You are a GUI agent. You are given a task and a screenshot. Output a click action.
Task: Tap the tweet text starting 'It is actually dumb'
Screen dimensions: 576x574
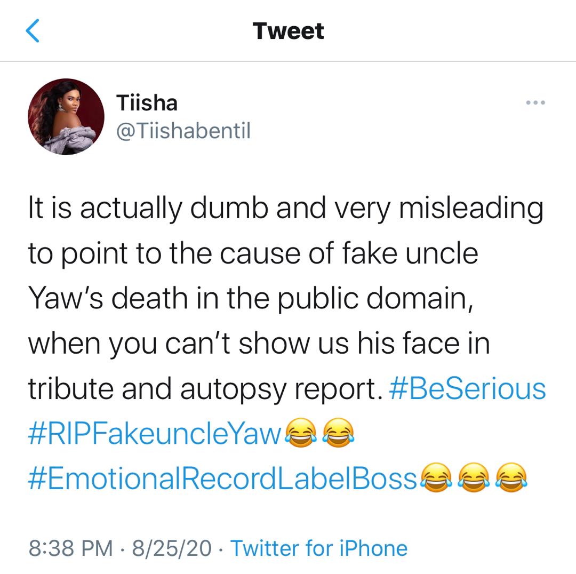(286, 298)
